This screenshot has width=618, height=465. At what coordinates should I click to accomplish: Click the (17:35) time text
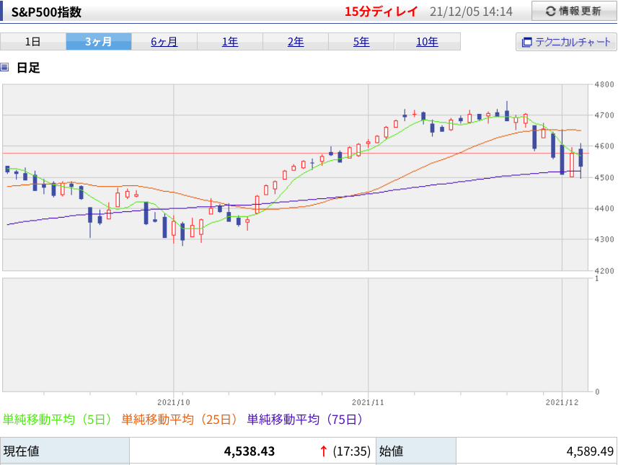coord(352,451)
